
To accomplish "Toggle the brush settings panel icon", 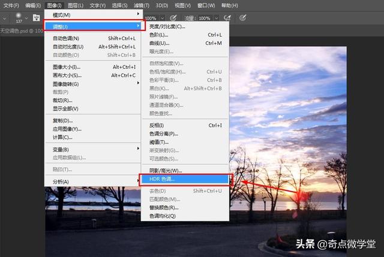I will click(36, 18).
